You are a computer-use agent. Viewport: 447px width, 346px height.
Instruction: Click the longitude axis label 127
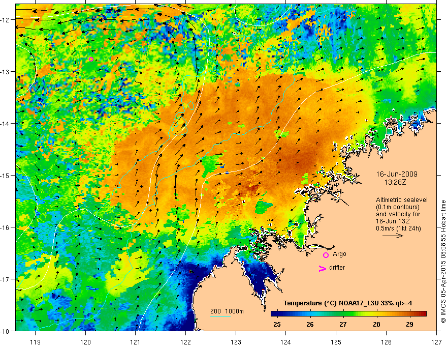point(436,342)
